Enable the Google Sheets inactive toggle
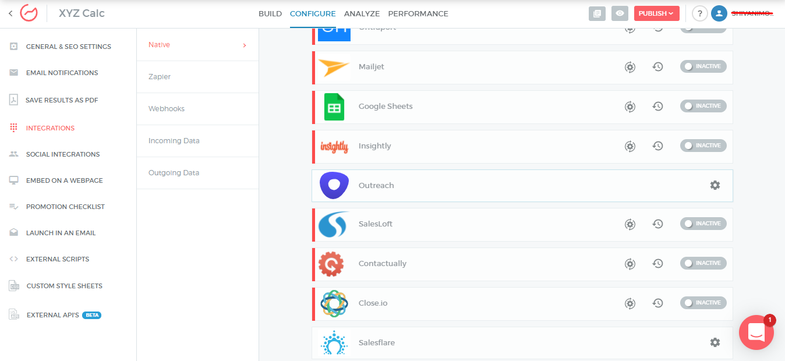 pos(703,106)
